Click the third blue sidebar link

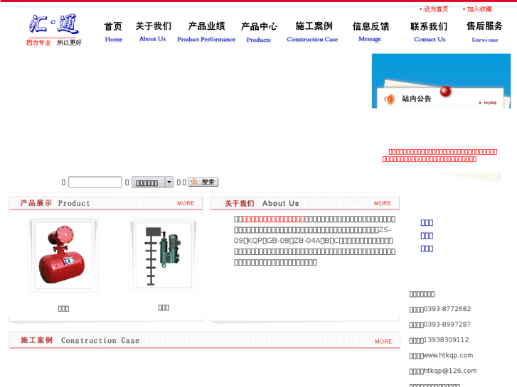point(427,249)
